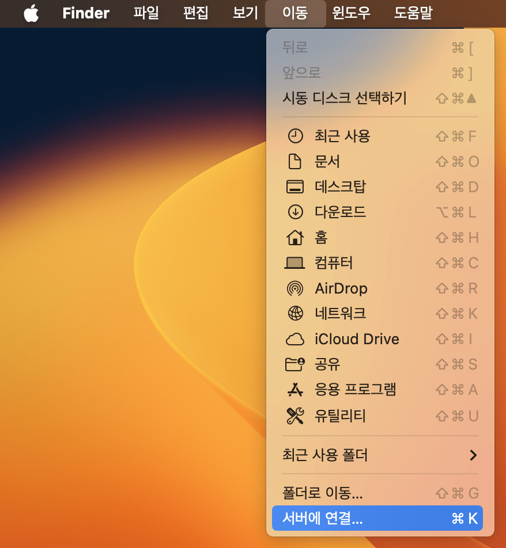Open the Apple menu logo
The height and width of the screenshot is (548, 506).
coord(31,13)
